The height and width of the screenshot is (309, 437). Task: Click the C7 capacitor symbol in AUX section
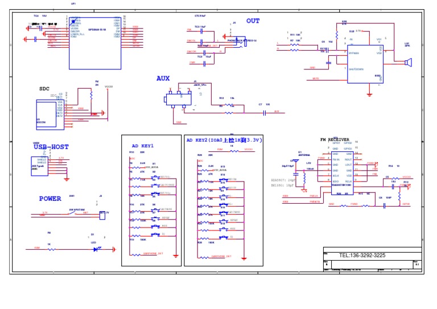tap(265, 113)
